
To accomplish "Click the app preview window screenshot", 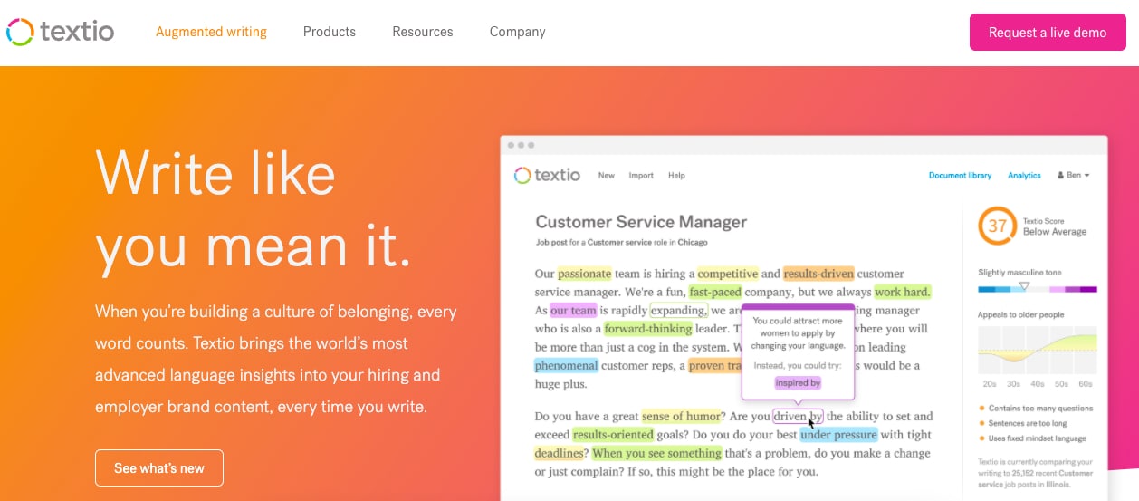I will [x=804, y=318].
